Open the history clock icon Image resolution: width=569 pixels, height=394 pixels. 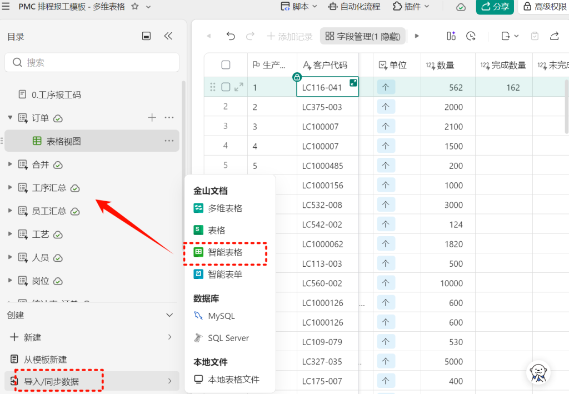[471, 36]
